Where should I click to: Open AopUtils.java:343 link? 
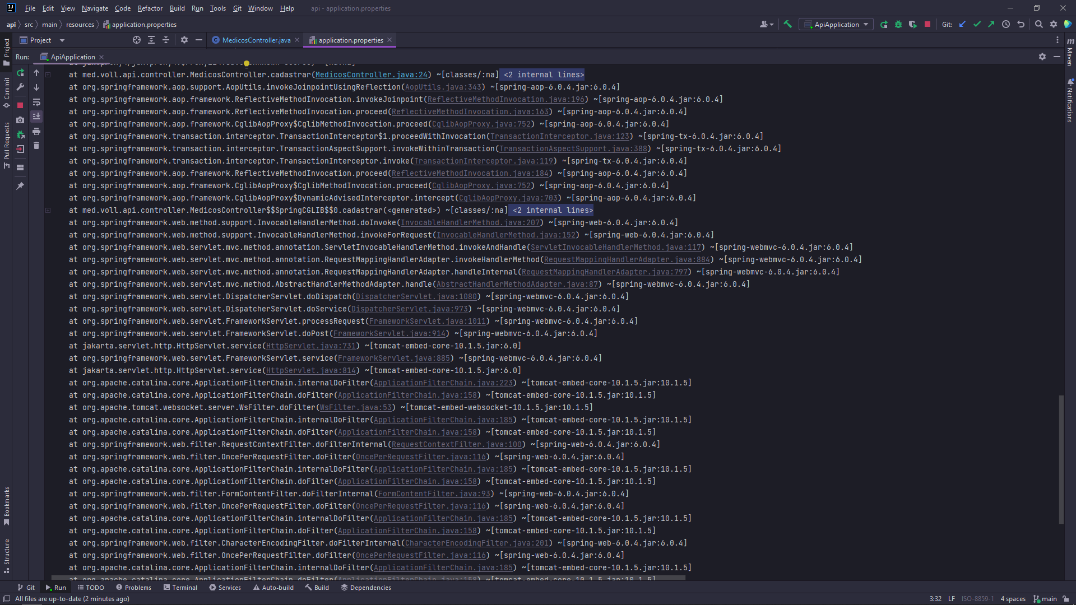pos(443,87)
